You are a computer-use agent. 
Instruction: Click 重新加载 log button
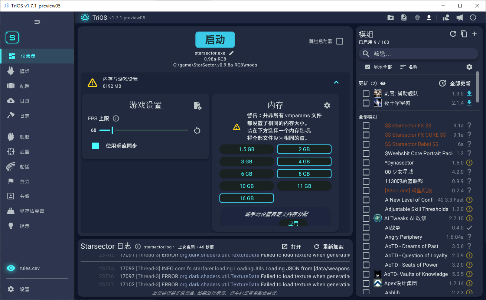point(329,247)
